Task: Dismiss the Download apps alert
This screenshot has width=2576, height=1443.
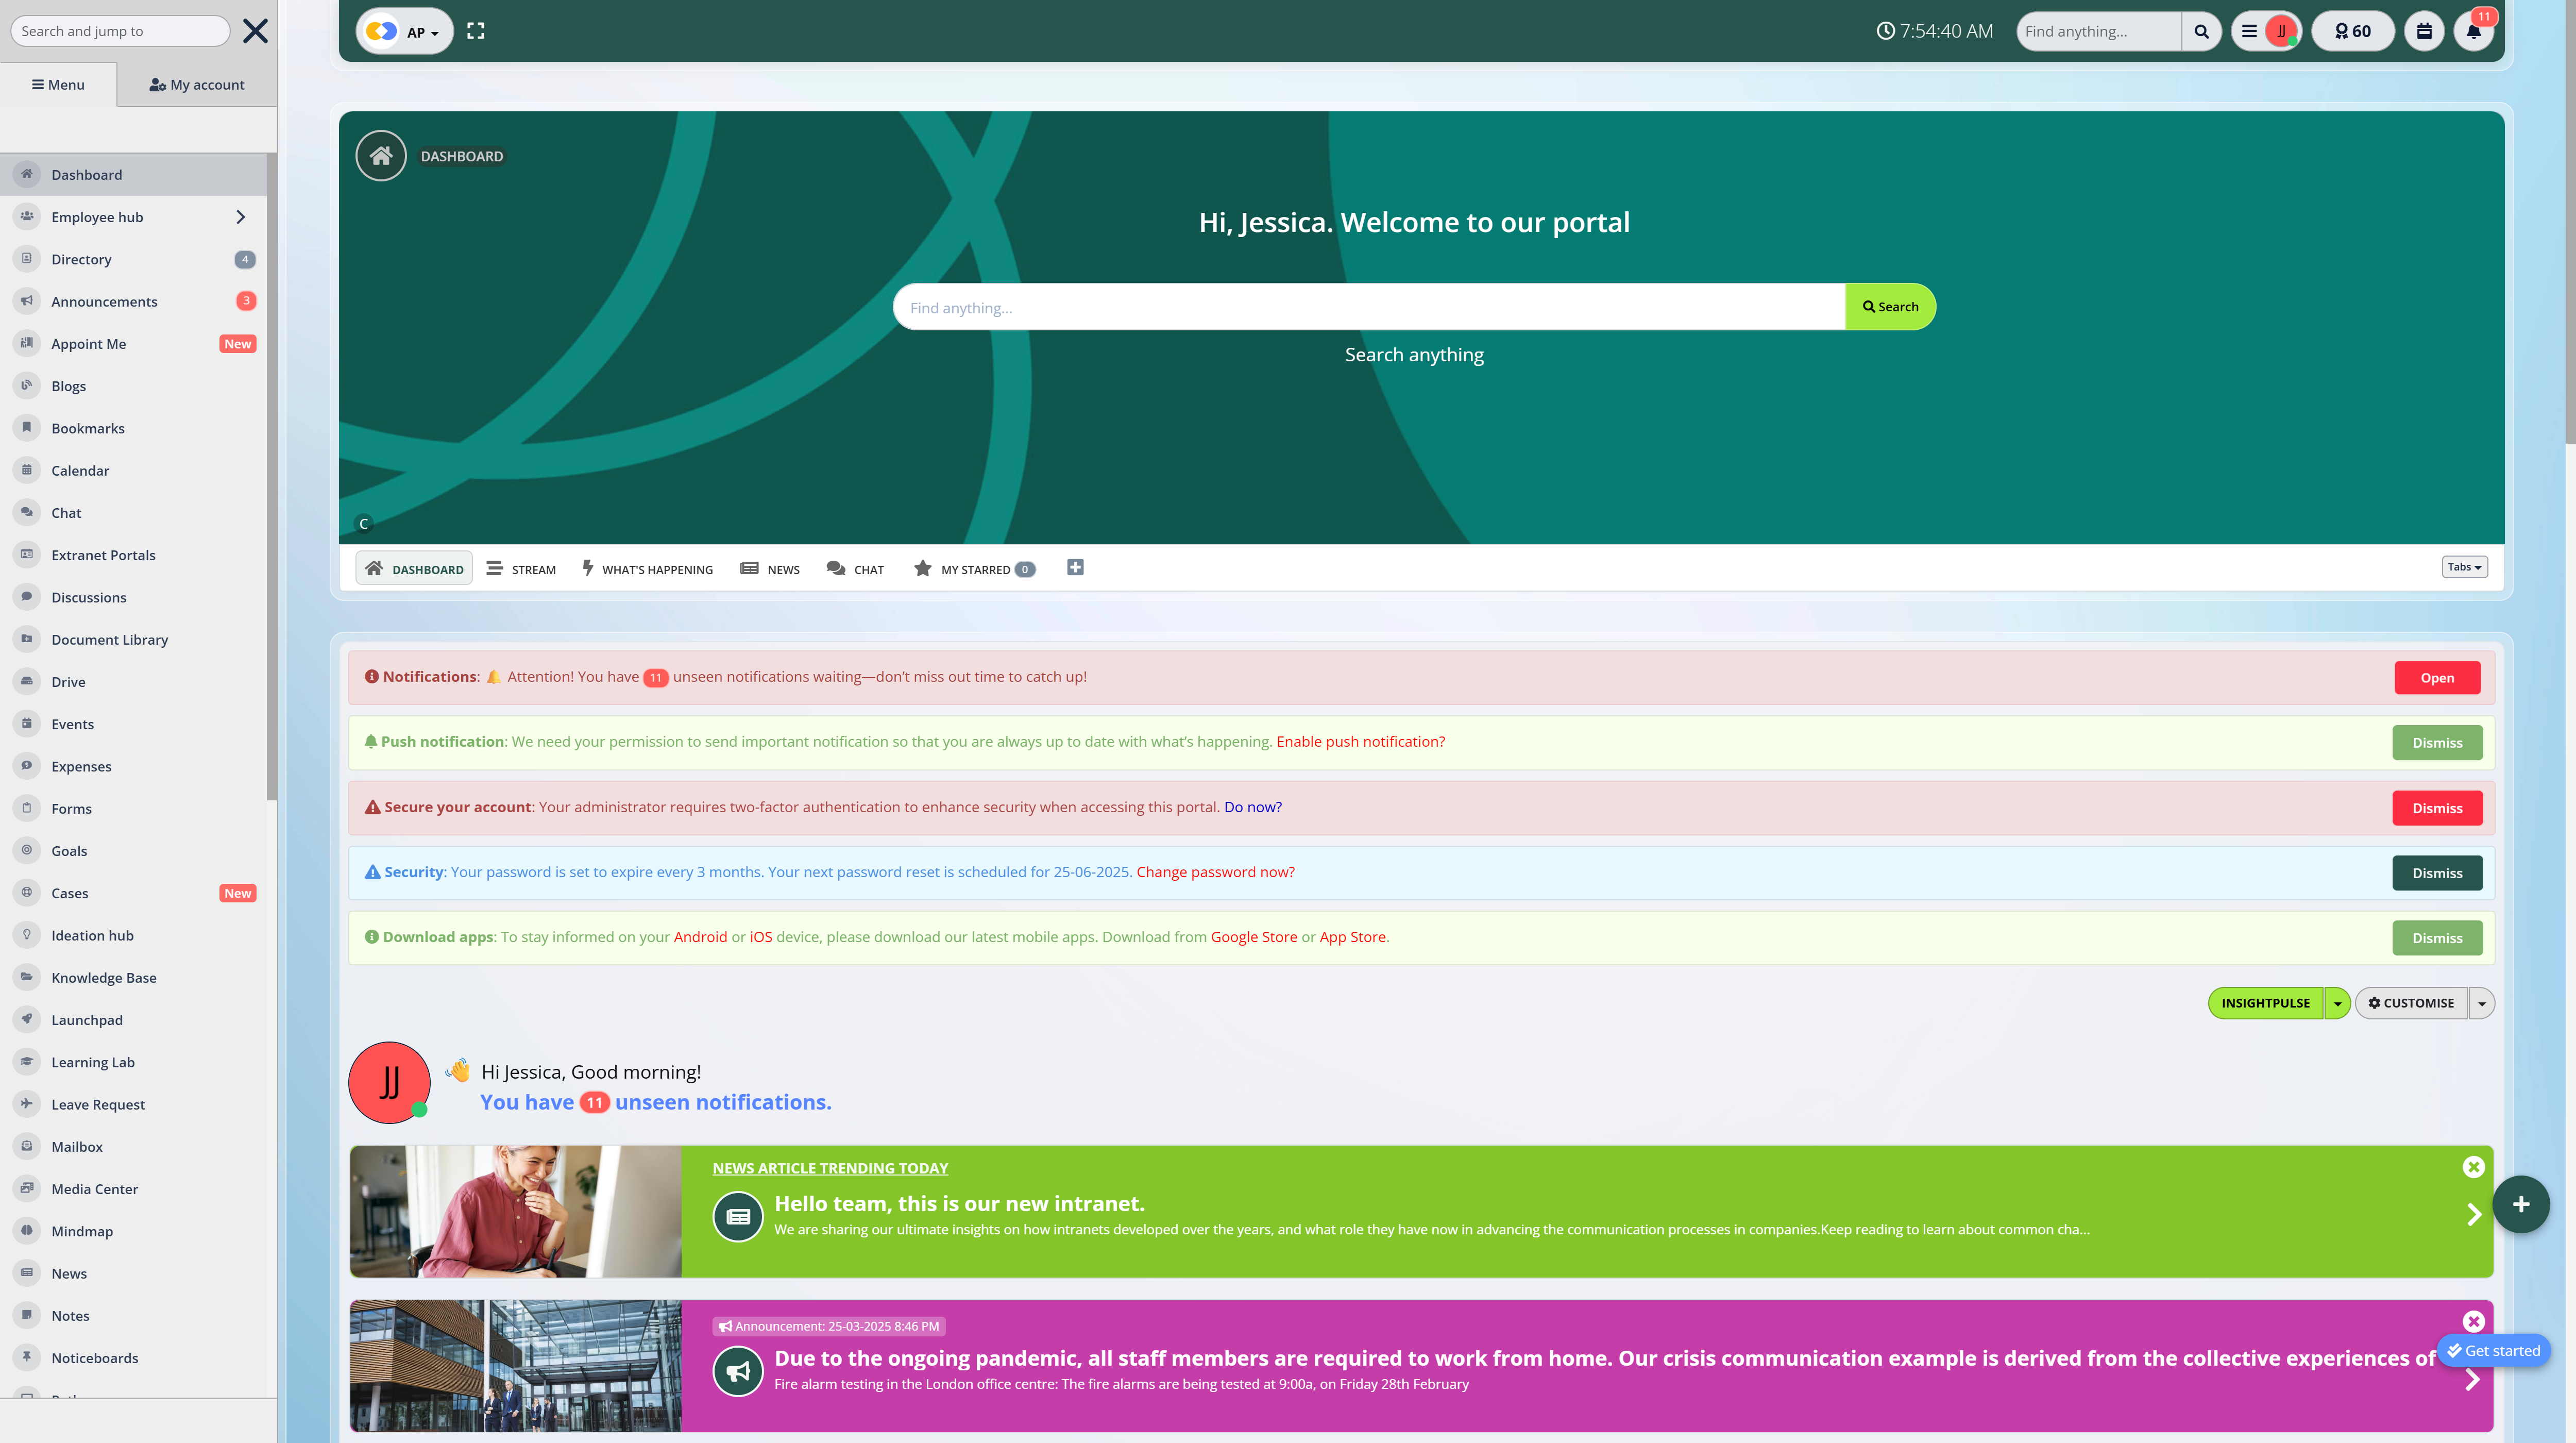Action: point(2437,938)
